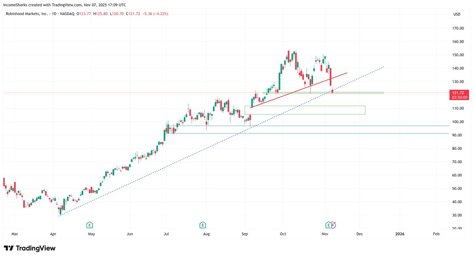
Task: Click the 130.00 price axis label
Action: coord(458,82)
